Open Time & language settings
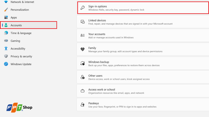209x117 pixels. [x=21, y=33]
